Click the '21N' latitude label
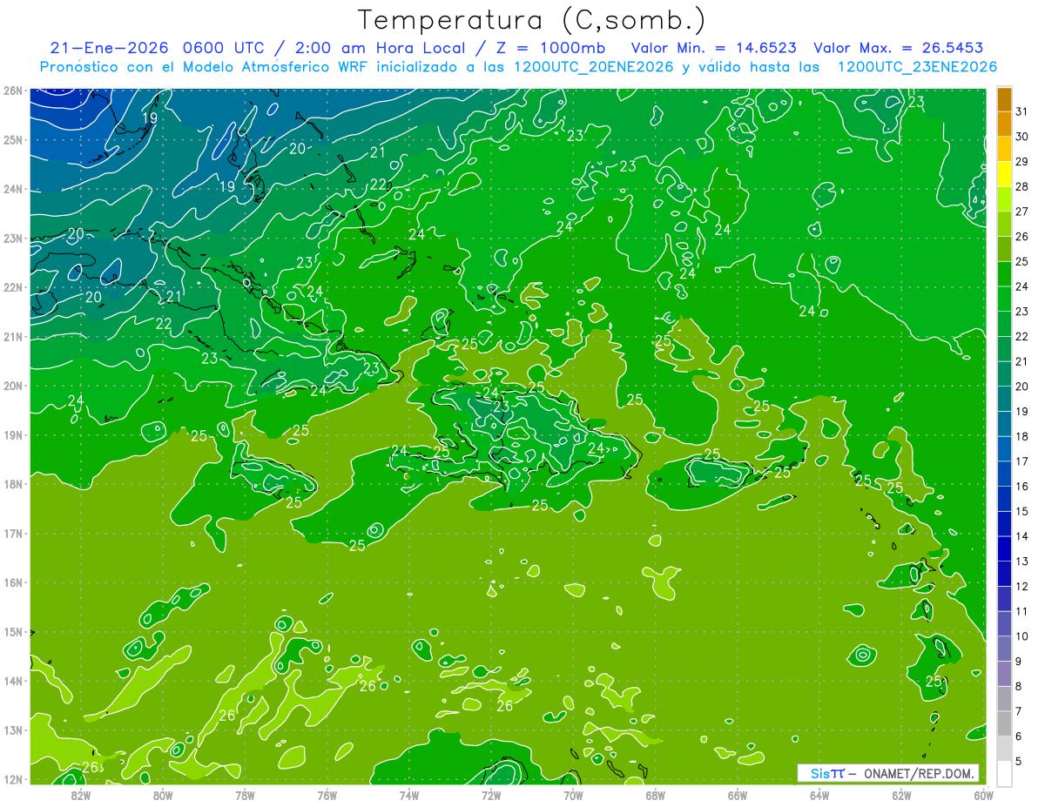The width and height of the screenshot is (1045, 807). point(12,337)
